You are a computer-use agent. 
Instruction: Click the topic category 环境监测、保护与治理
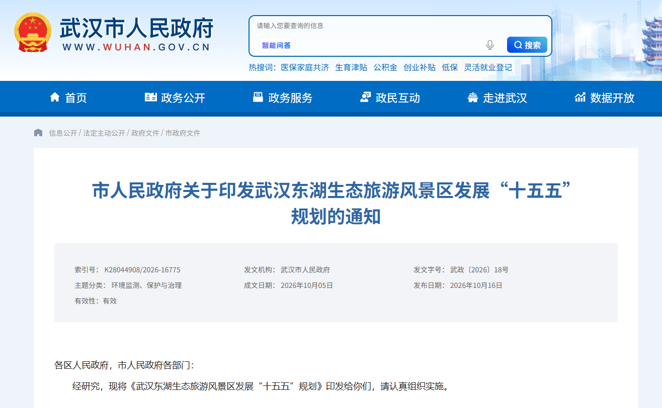(146, 285)
